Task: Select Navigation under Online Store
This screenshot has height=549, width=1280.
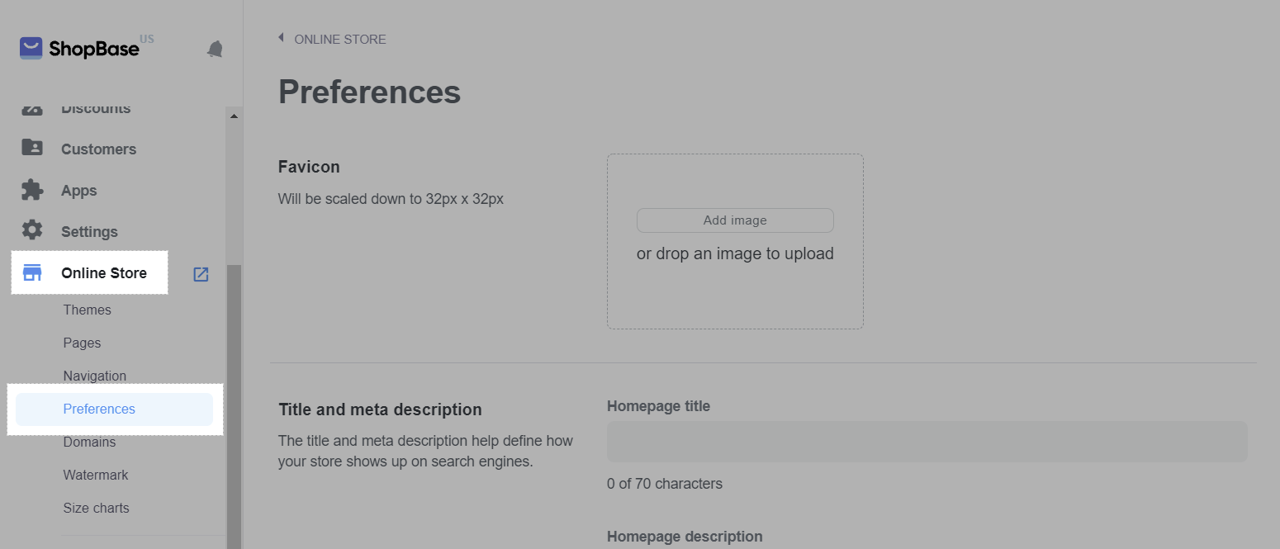Action: click(94, 376)
